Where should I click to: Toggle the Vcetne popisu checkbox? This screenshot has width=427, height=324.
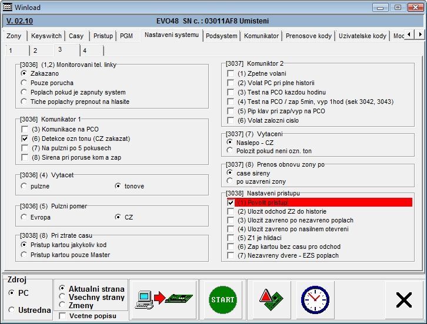[x=63, y=316]
